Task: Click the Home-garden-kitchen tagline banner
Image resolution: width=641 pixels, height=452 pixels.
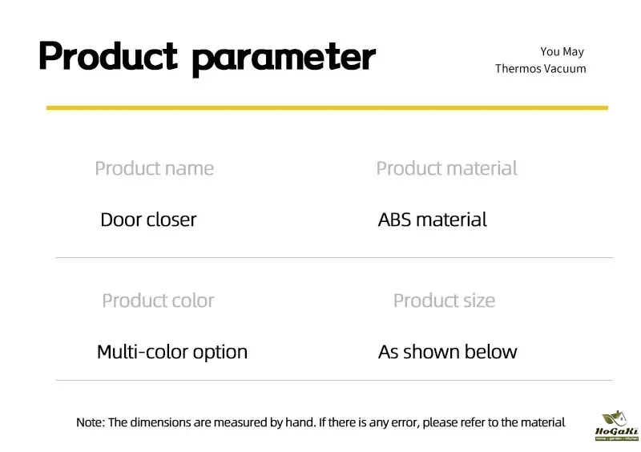Action: tap(615, 439)
